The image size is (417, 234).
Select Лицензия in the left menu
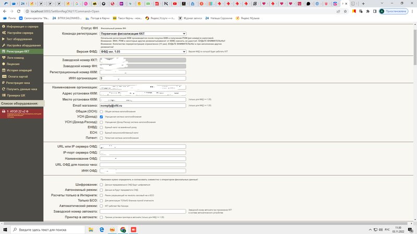coord(14,64)
